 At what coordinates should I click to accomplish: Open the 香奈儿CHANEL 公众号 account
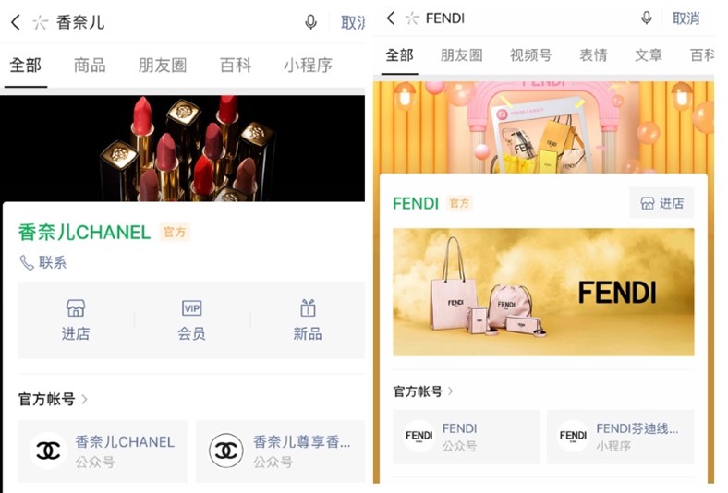click(x=103, y=451)
